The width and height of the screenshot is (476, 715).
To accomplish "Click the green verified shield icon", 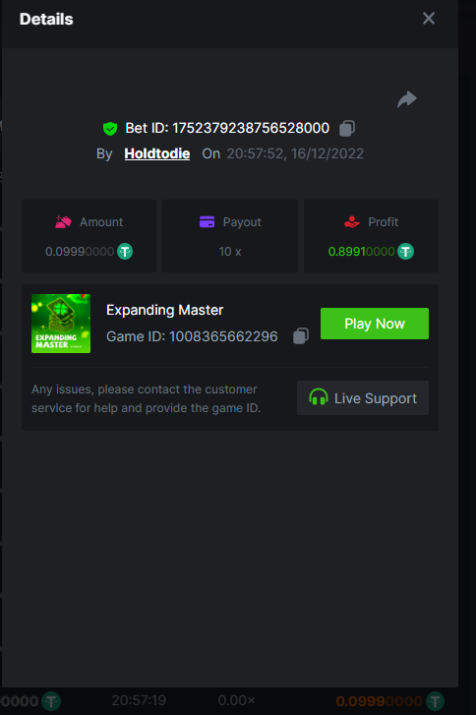I will tap(110, 129).
